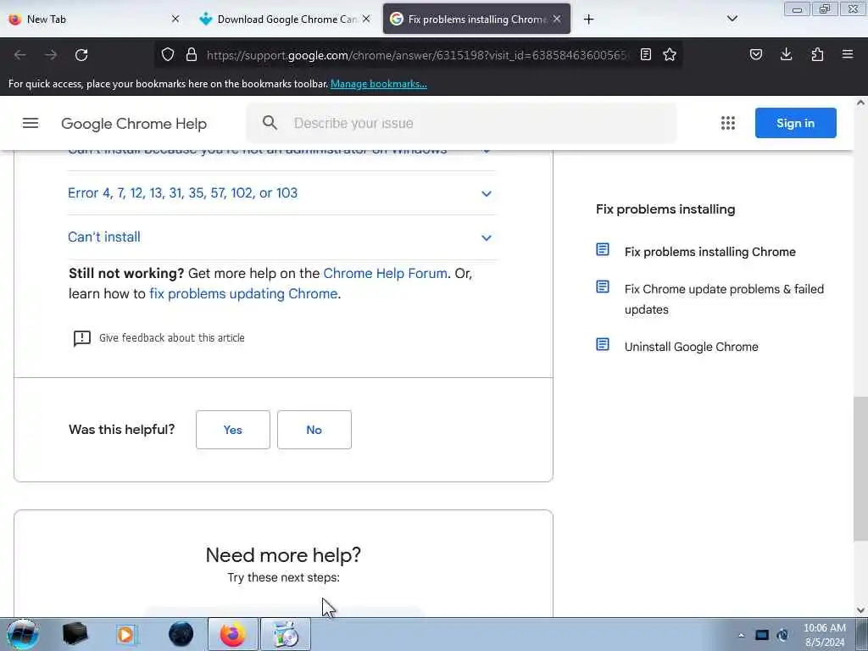
Task: Open Google Chrome Help main menu
Action: (x=31, y=123)
